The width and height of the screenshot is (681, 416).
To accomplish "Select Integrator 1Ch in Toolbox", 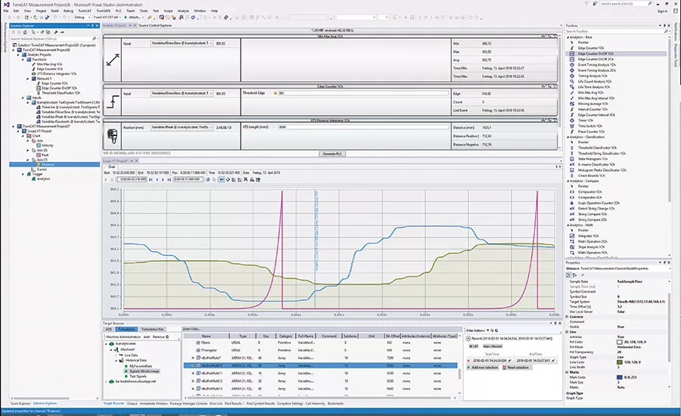I will [589, 236].
